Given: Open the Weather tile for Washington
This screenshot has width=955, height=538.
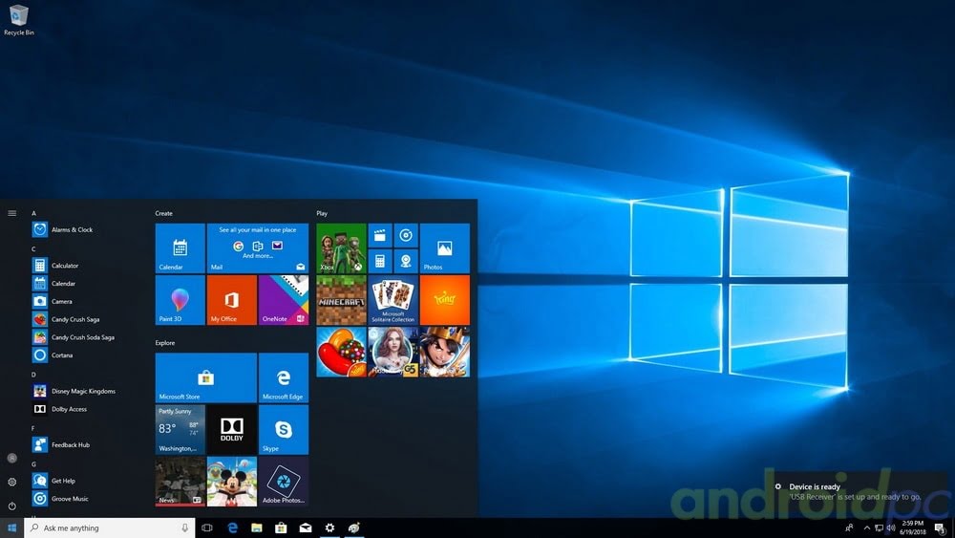Looking at the screenshot, I should click(180, 430).
